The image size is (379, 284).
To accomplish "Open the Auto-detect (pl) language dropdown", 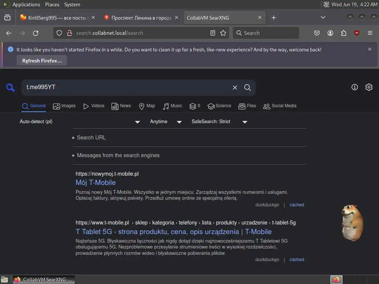I will coord(80,122).
